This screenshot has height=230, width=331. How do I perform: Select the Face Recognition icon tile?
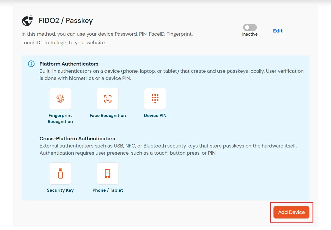click(x=108, y=99)
